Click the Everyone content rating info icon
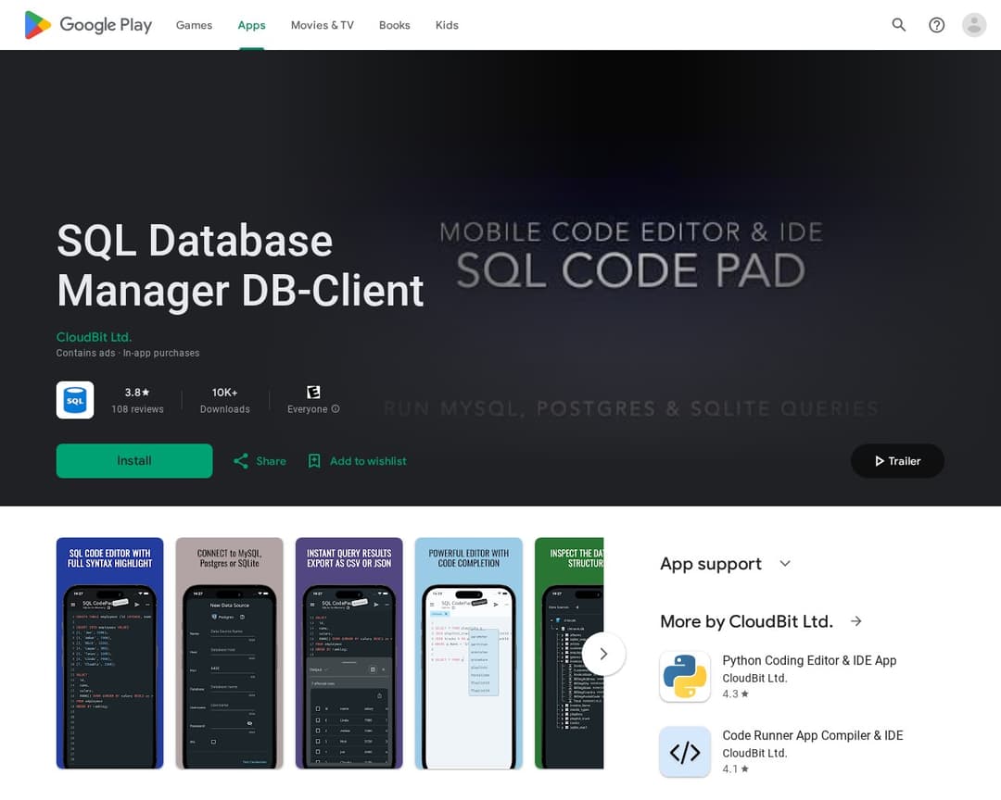 [x=336, y=409]
